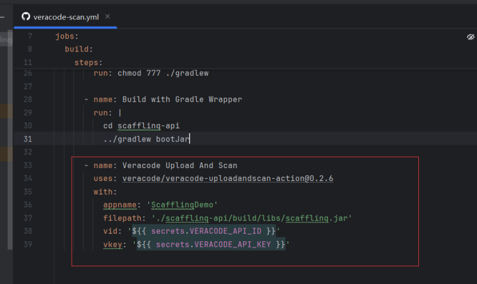The height and width of the screenshot is (284, 477).
Task: Click the 'ScafflingDemo' appname value
Action: [x=182, y=205]
